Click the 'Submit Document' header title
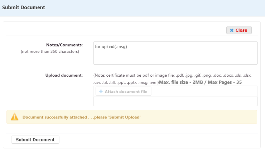This screenshot has height=161, width=265. click(x=24, y=7)
